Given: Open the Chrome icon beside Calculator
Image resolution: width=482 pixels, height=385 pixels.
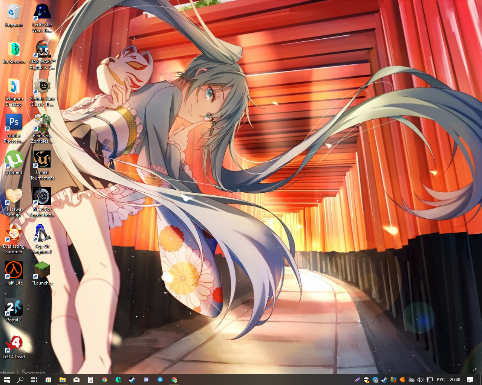Looking at the screenshot, I should pyautogui.click(x=104, y=380).
